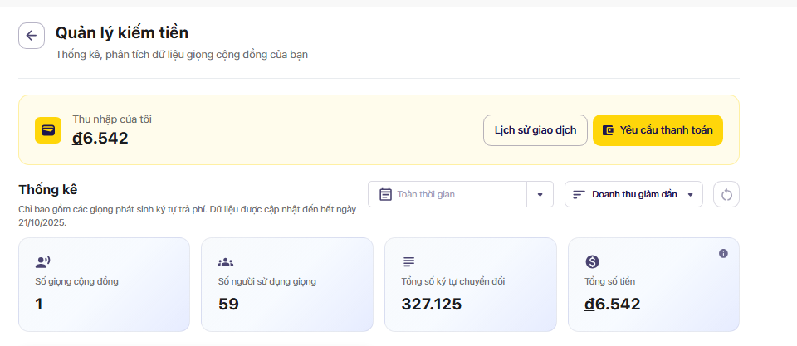Click the sort lines icon

[579, 194]
